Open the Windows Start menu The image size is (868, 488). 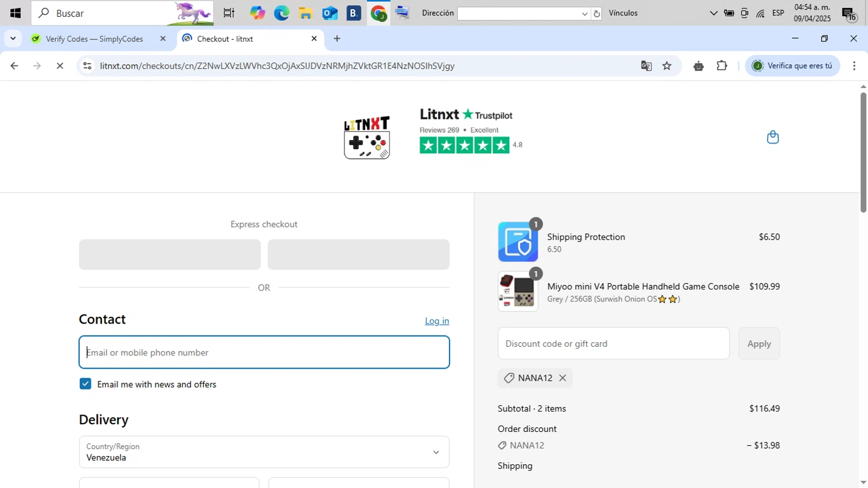point(16,13)
